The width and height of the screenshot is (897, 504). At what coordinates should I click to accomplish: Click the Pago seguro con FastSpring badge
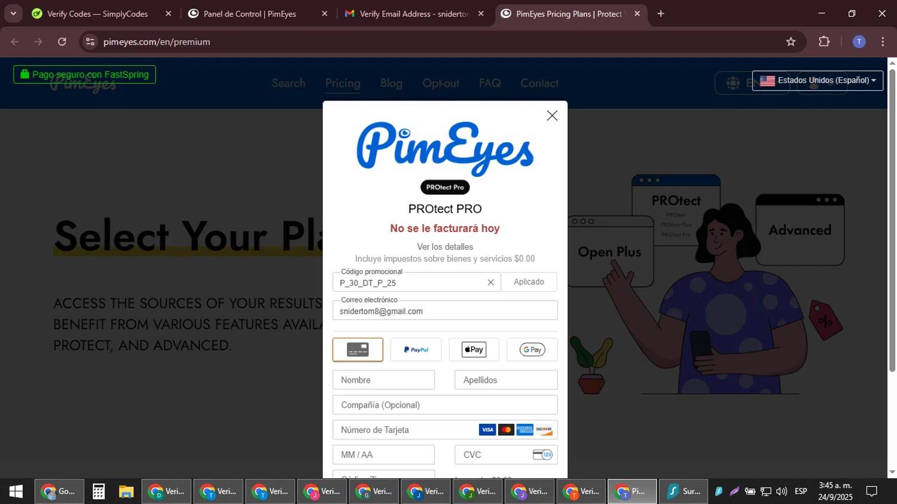[84, 75]
